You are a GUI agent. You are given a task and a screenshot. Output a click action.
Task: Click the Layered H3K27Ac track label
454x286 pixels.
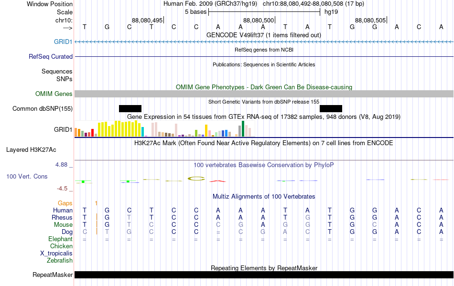tap(31, 150)
